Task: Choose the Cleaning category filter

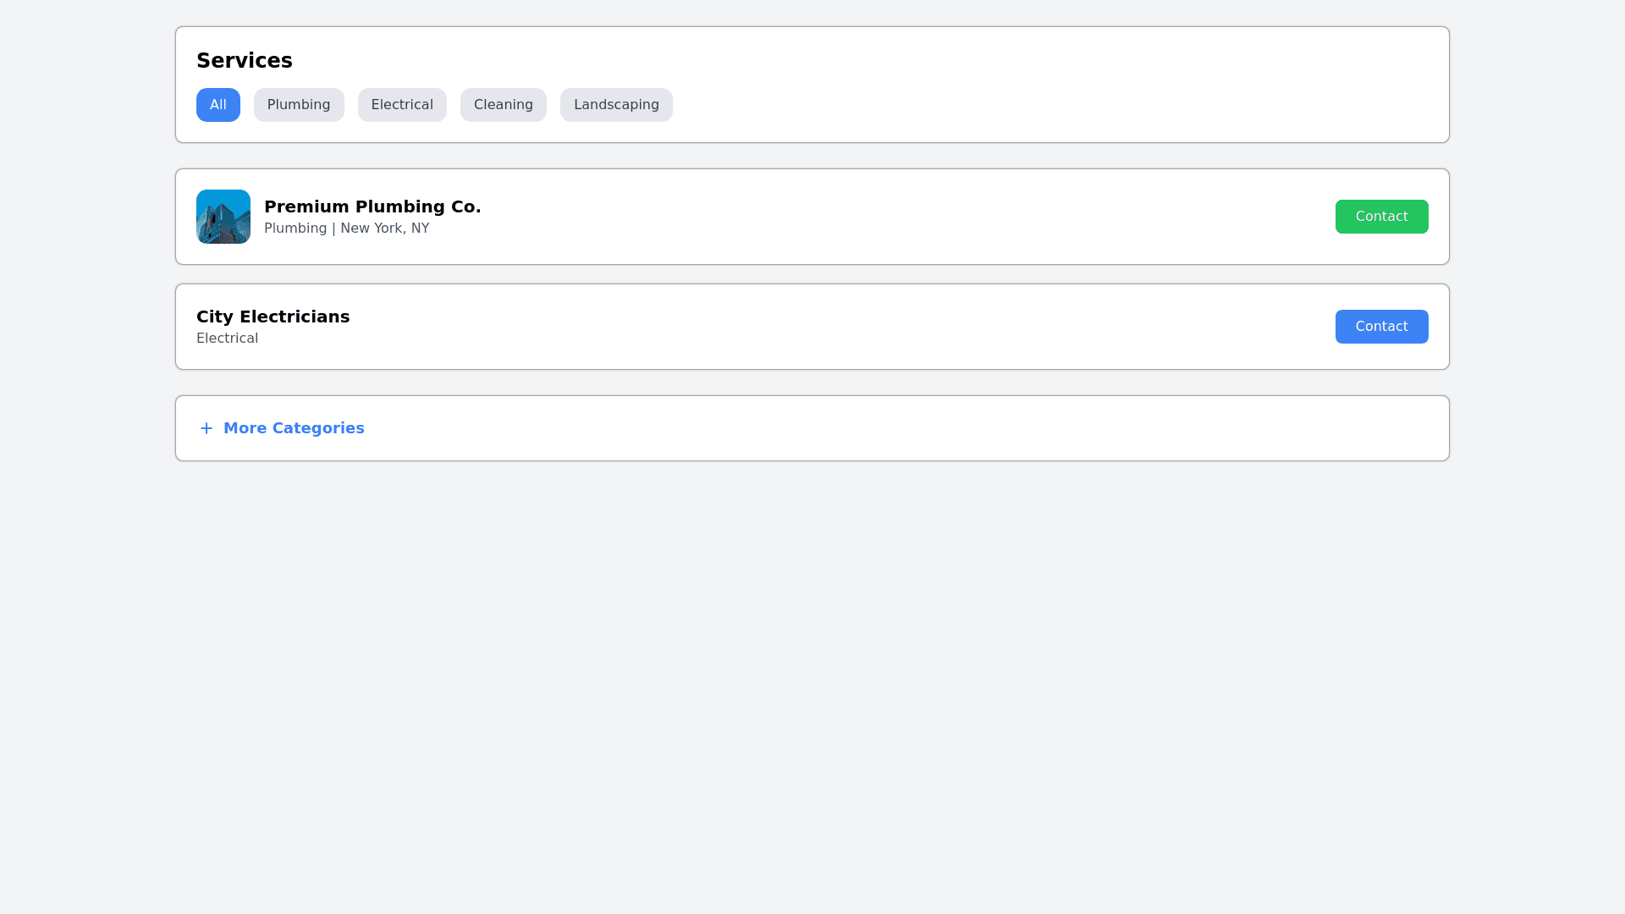Action: point(504,105)
